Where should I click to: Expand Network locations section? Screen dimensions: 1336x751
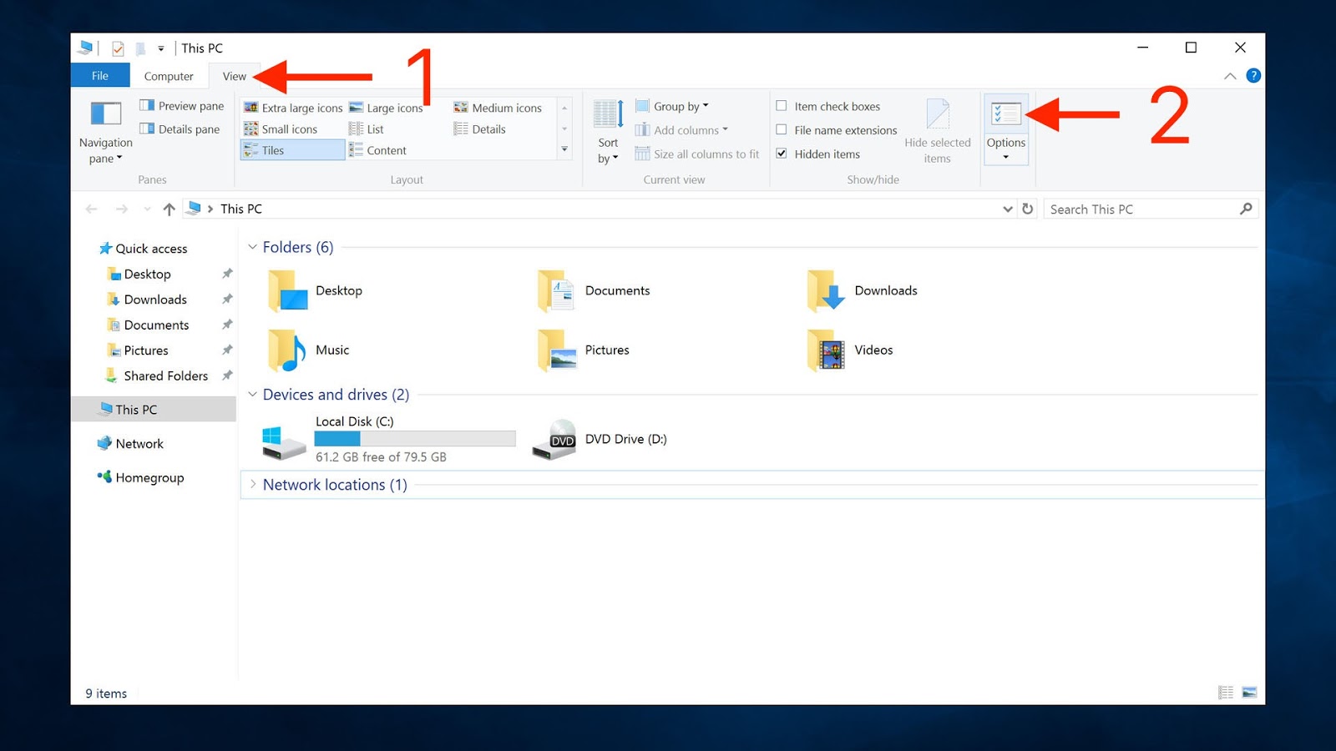[x=252, y=484]
